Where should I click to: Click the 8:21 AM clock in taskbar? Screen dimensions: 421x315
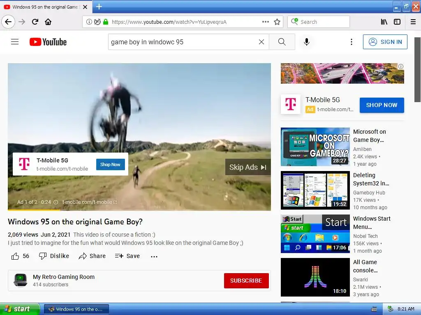[406, 309]
